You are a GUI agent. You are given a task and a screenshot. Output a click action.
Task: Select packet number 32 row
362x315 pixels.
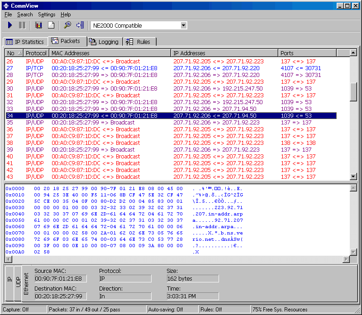click(x=171, y=102)
